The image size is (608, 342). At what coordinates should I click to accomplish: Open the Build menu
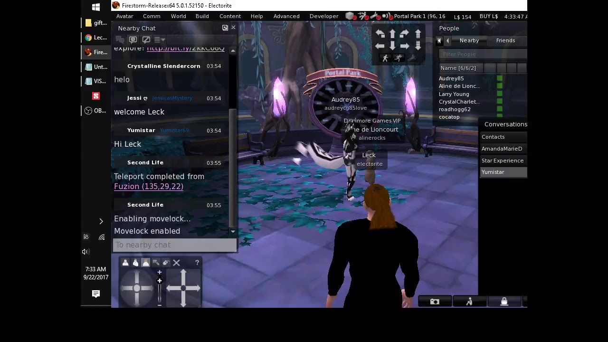click(202, 16)
